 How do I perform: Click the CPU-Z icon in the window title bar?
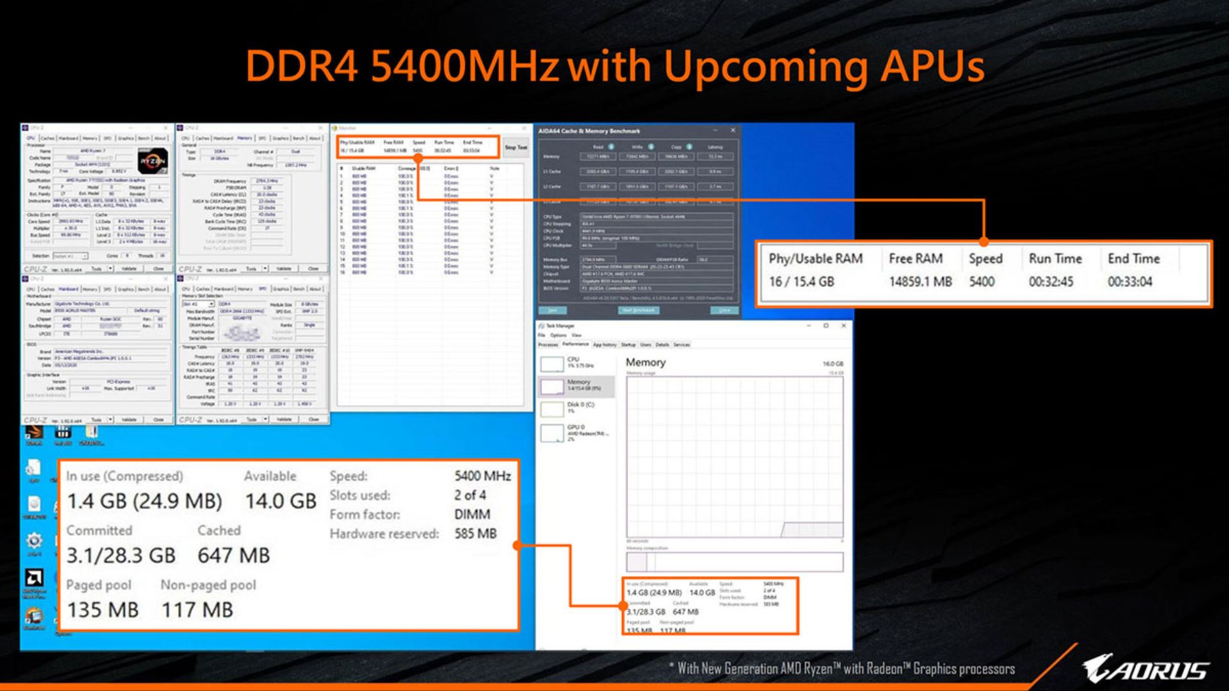tap(26, 127)
